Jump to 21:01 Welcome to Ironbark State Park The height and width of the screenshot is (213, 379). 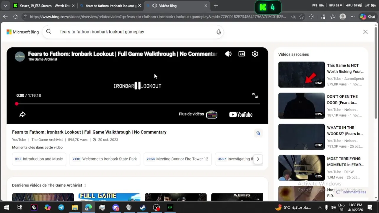[x=105, y=159]
